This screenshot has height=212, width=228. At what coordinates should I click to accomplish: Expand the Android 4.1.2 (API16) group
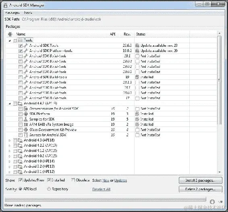tap(10, 151)
